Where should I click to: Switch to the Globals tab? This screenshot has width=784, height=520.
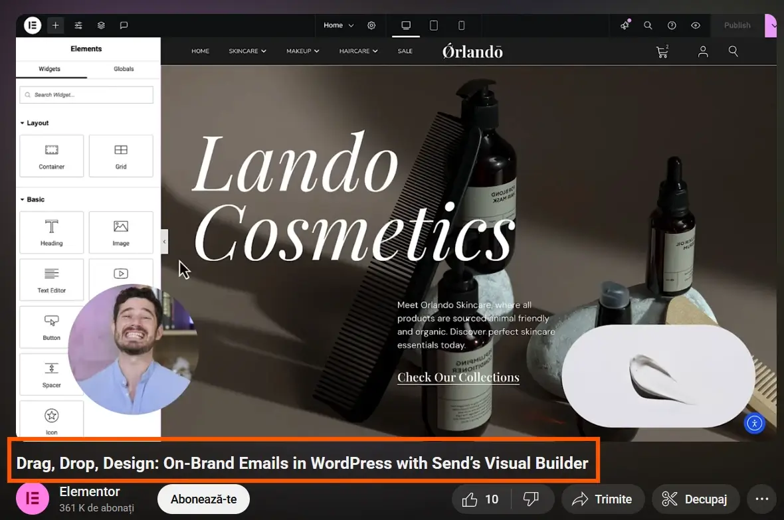(x=124, y=68)
